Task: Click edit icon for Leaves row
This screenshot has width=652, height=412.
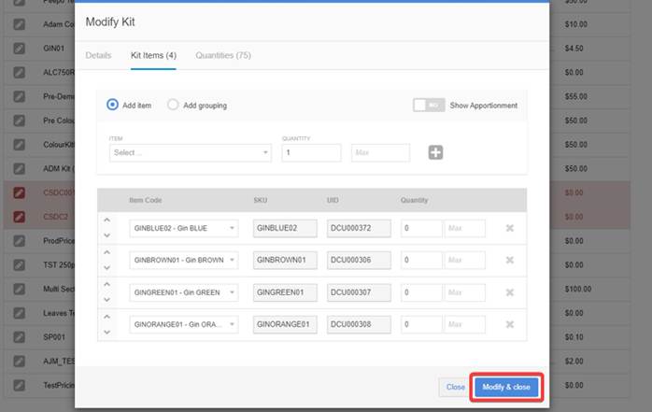Action: coord(19,313)
